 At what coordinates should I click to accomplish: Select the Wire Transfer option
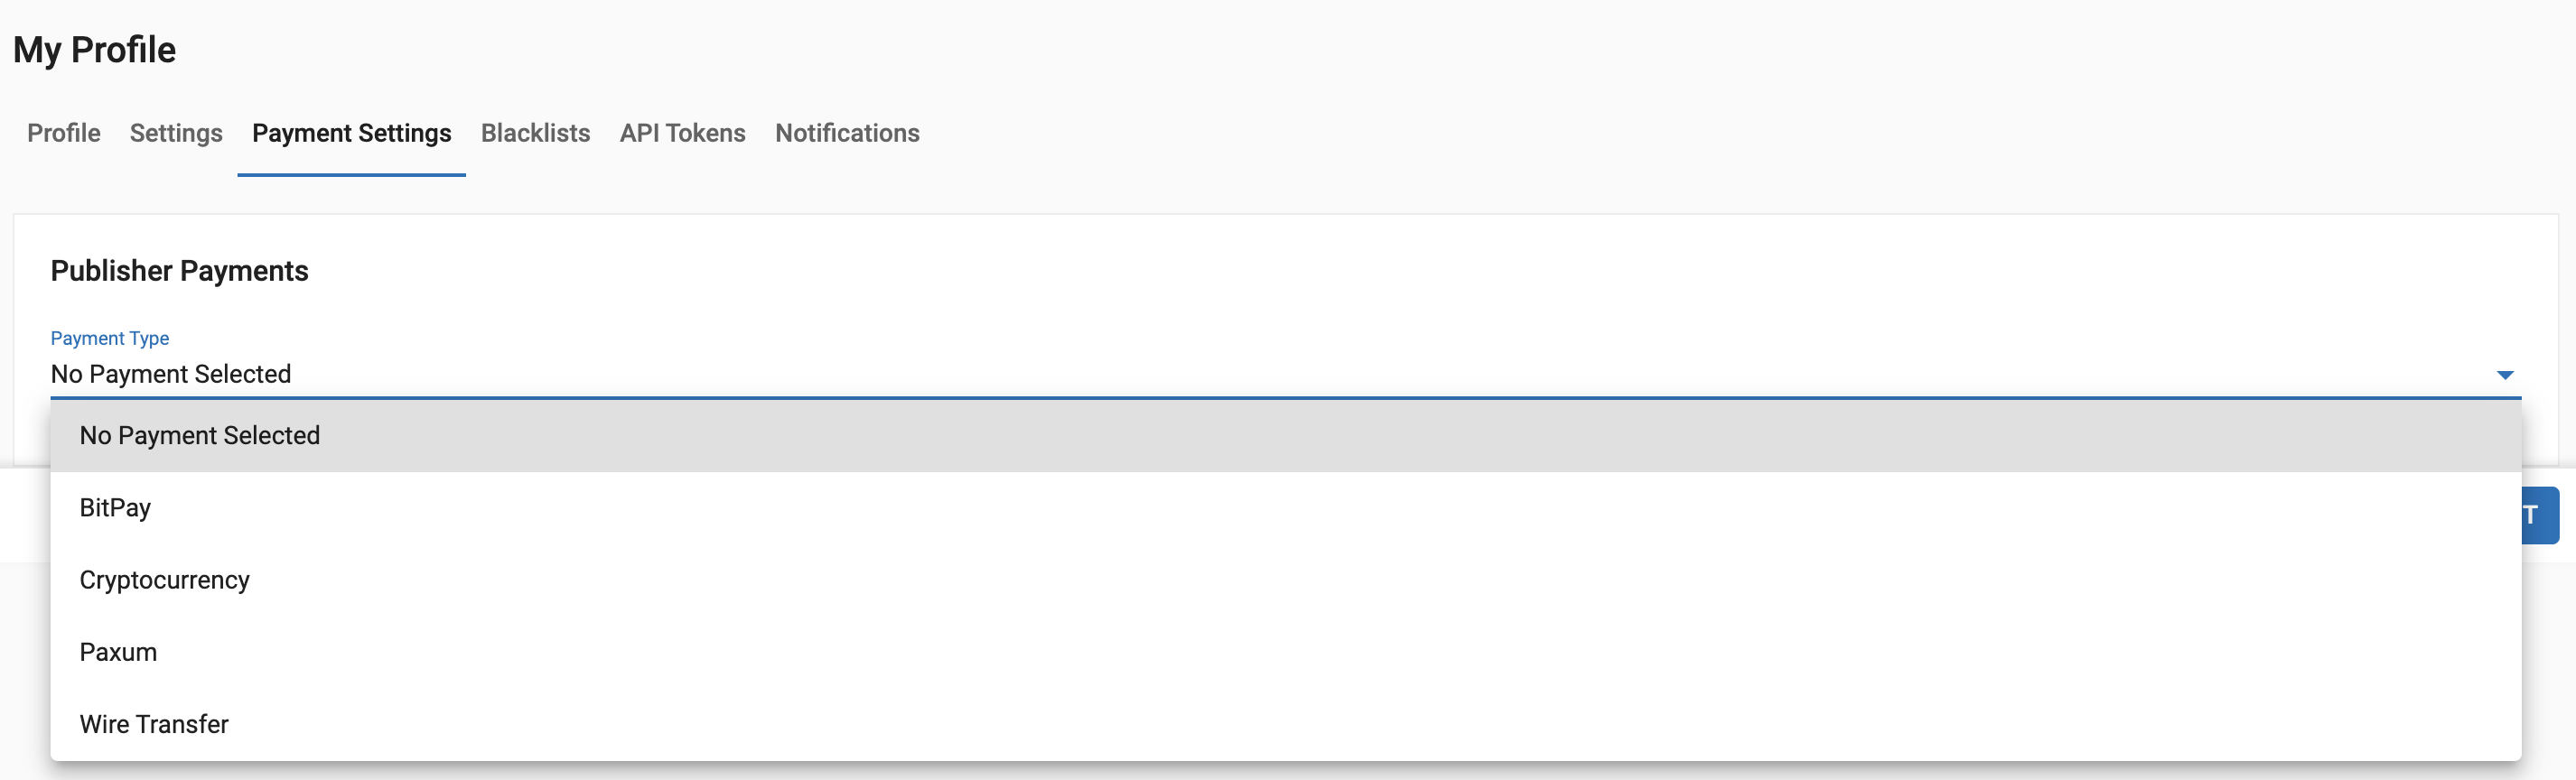[x=154, y=724]
